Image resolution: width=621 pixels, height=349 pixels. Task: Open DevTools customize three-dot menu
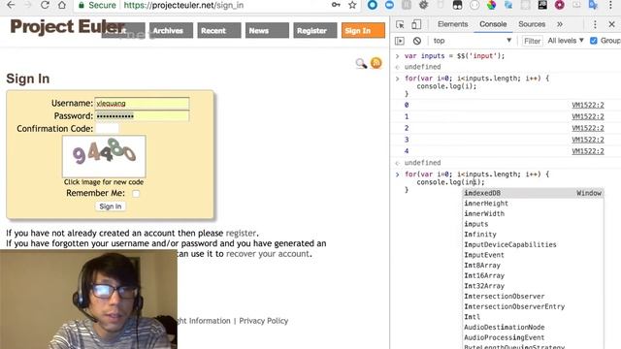point(595,24)
